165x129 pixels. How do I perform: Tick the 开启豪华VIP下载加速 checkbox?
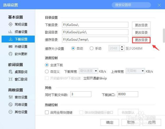pyautogui.click(x=47, y=78)
